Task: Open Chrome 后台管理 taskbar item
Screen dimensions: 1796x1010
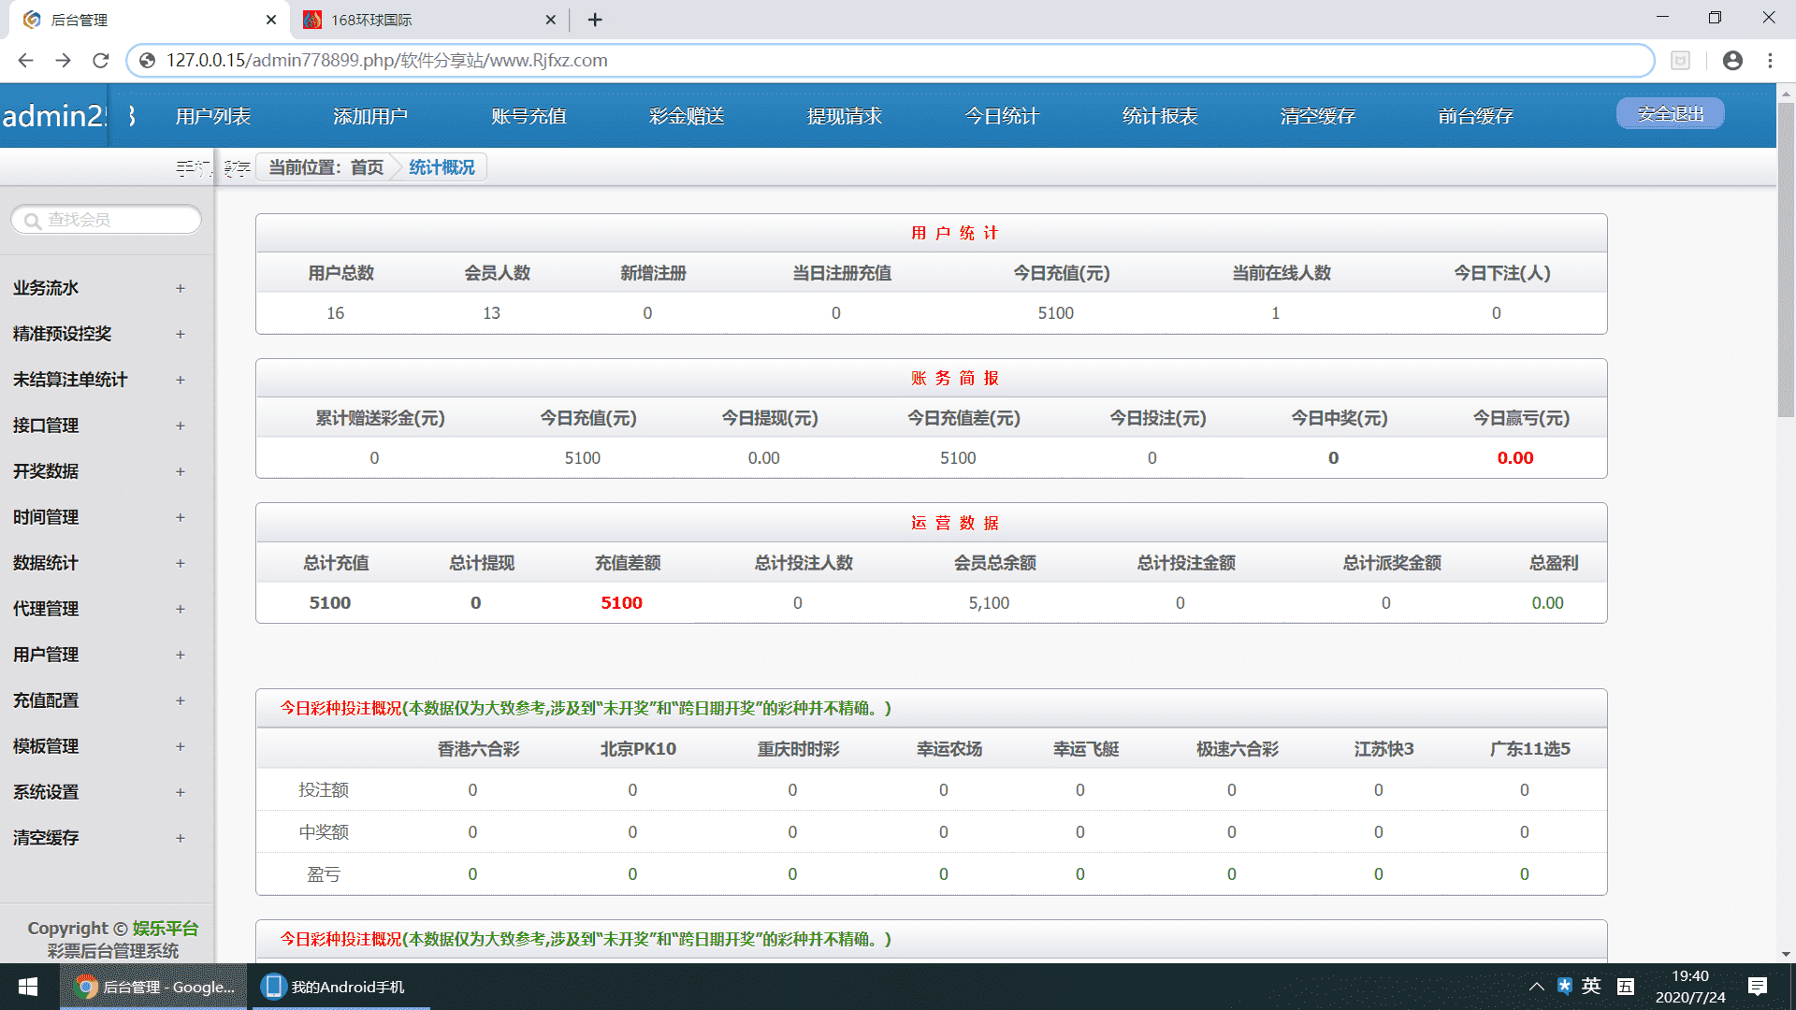Action: tap(154, 987)
